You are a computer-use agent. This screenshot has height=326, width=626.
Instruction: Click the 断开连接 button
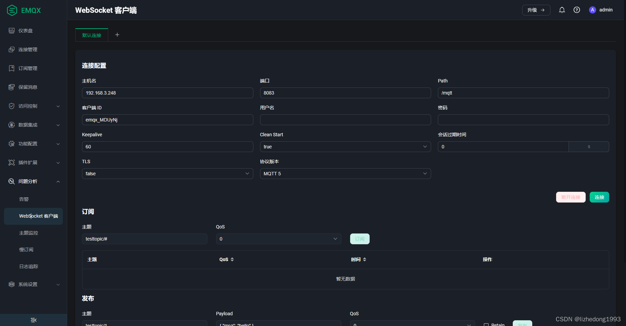pos(571,197)
